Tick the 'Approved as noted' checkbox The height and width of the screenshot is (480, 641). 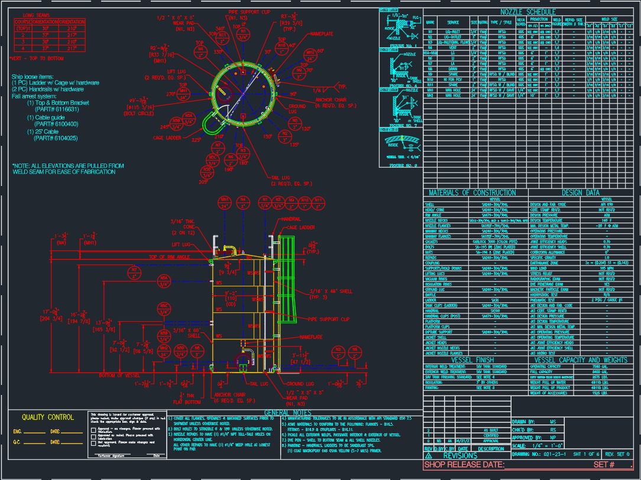pyautogui.click(x=93, y=437)
